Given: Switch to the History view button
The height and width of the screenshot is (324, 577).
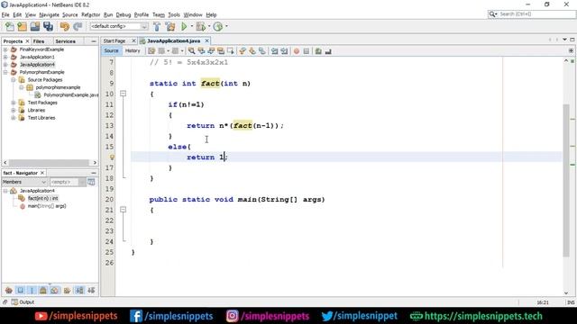Looking at the screenshot, I should click(x=133, y=50).
